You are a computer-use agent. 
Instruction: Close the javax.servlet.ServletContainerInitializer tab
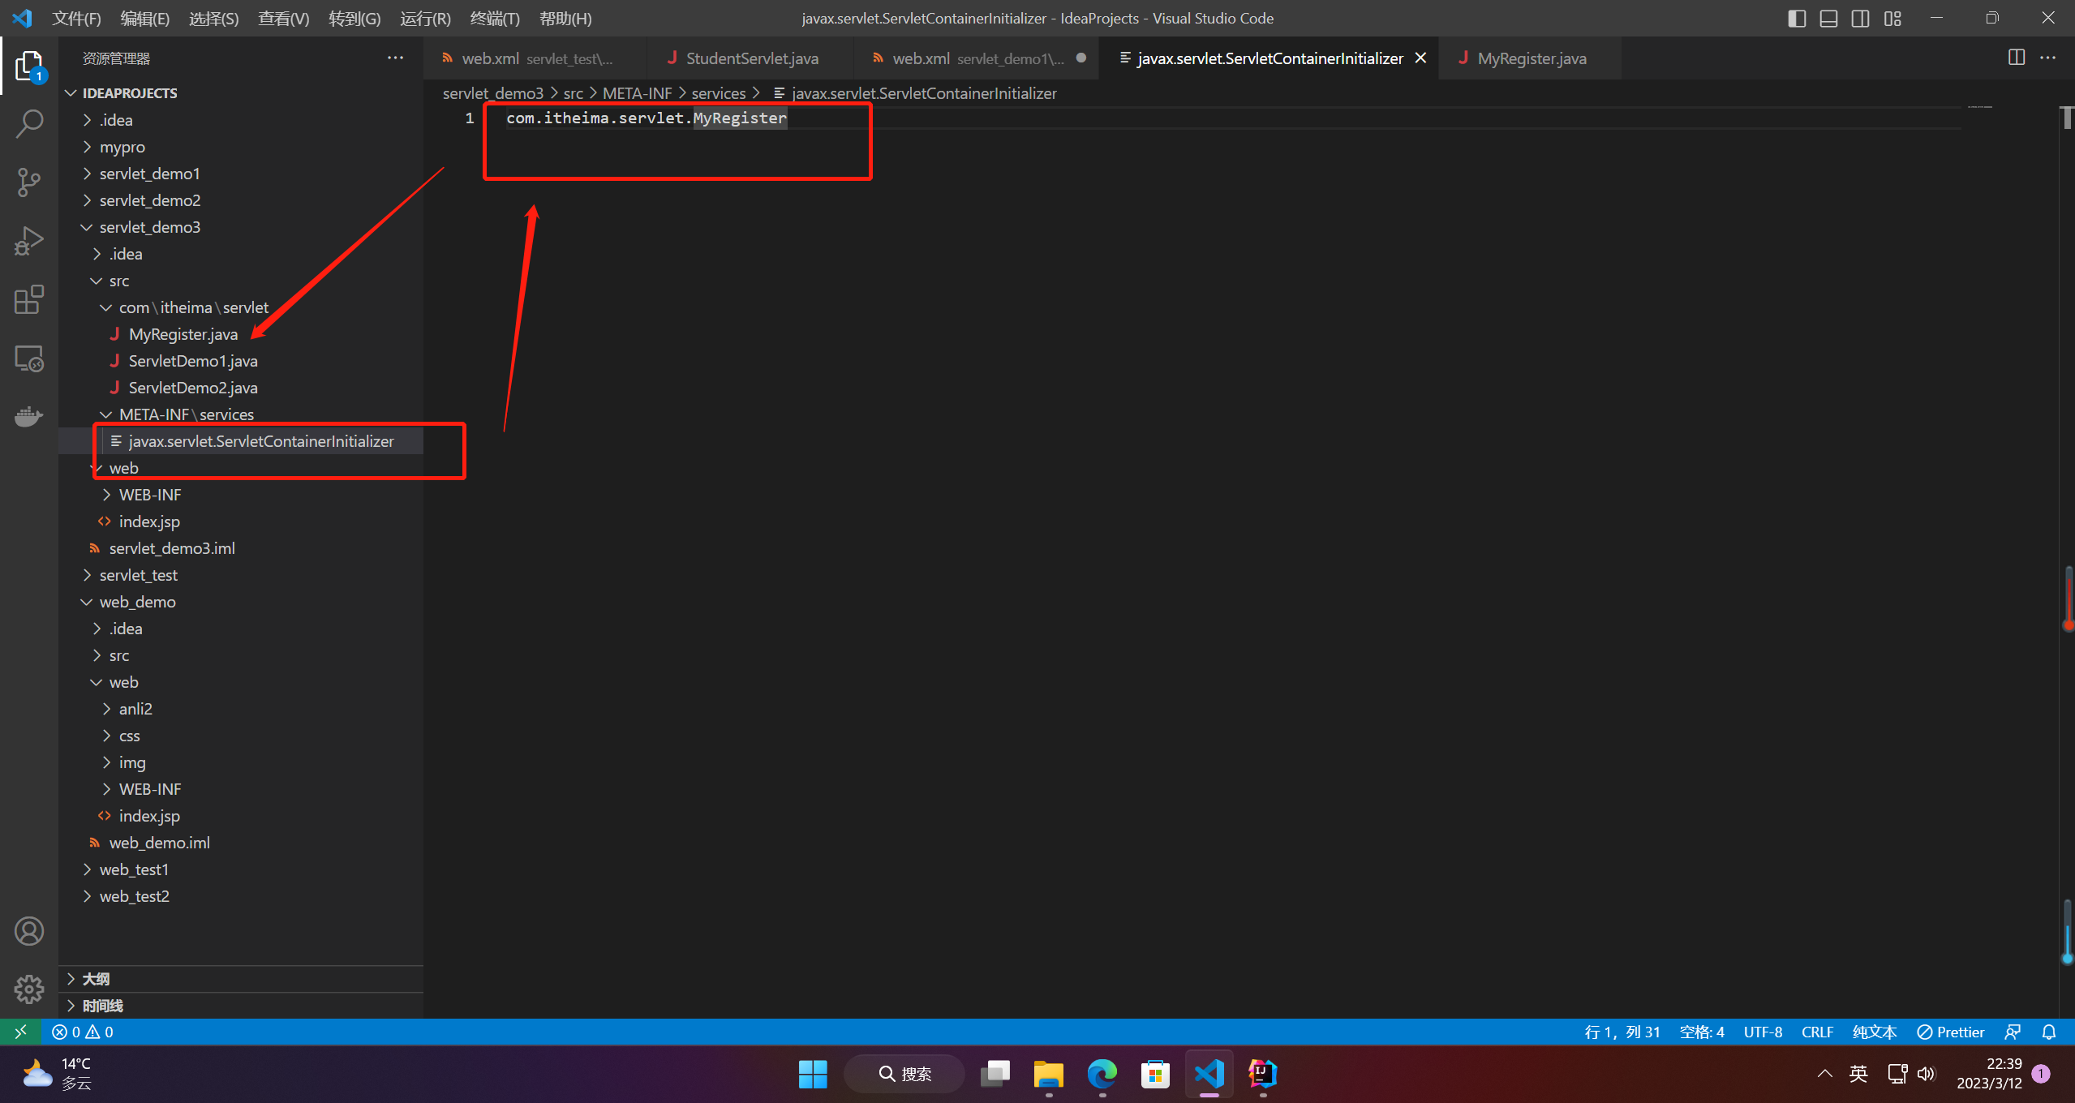tap(1420, 58)
